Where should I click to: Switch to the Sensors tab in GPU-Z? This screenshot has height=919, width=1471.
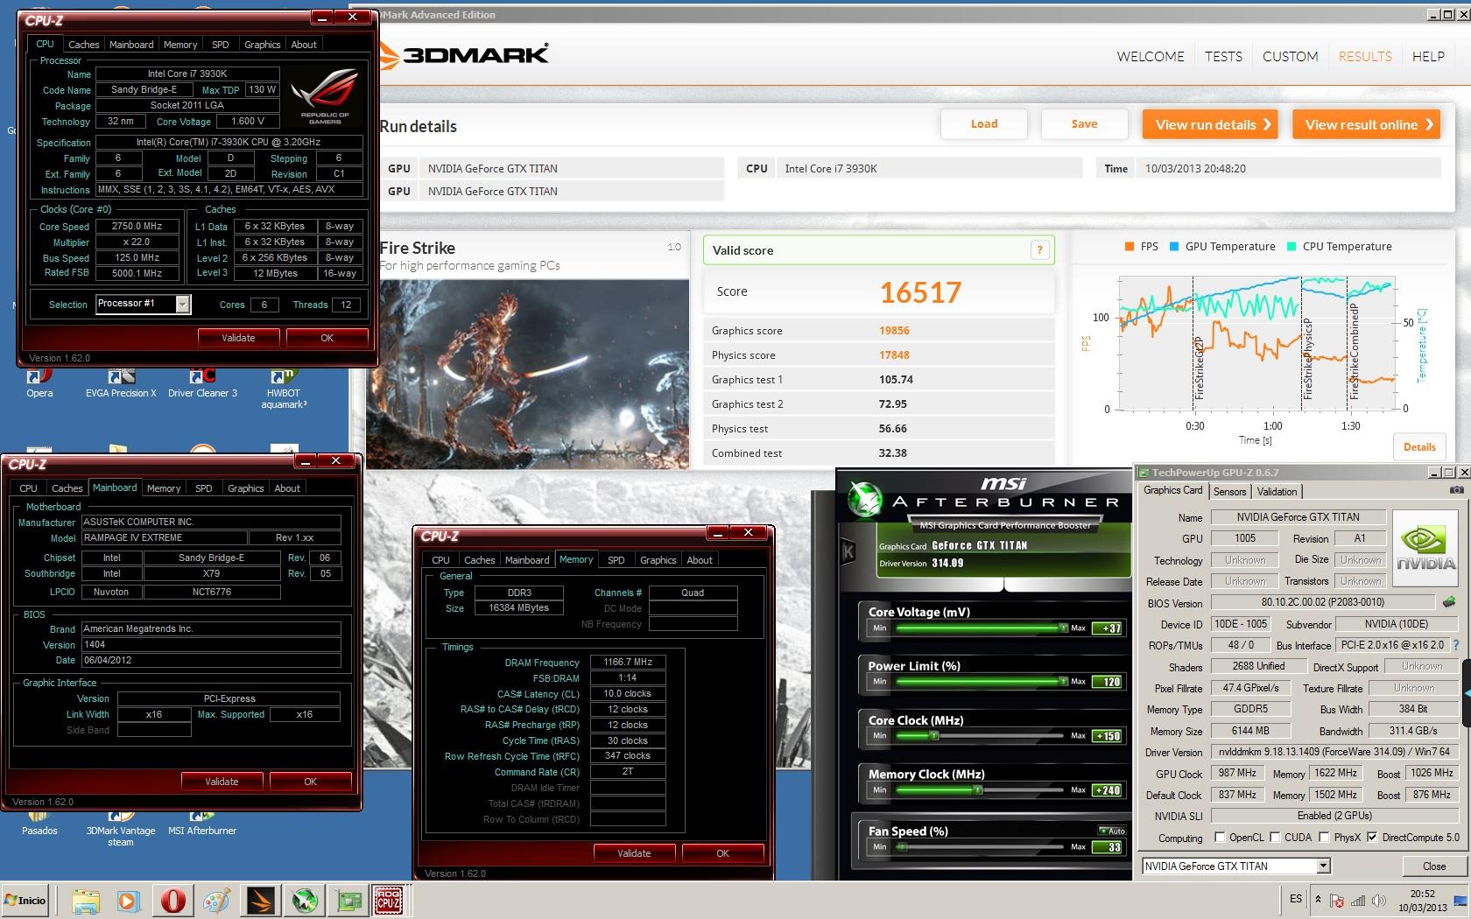(1229, 491)
